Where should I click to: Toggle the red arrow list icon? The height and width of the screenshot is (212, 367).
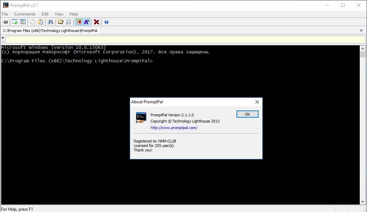[x=78, y=22]
